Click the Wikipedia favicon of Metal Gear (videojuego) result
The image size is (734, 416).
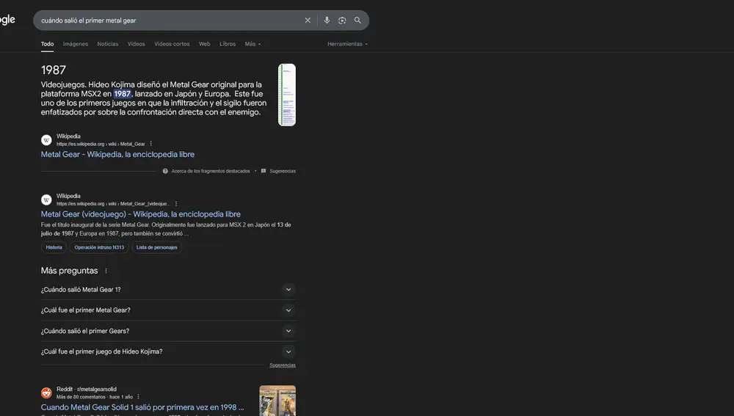click(46, 200)
